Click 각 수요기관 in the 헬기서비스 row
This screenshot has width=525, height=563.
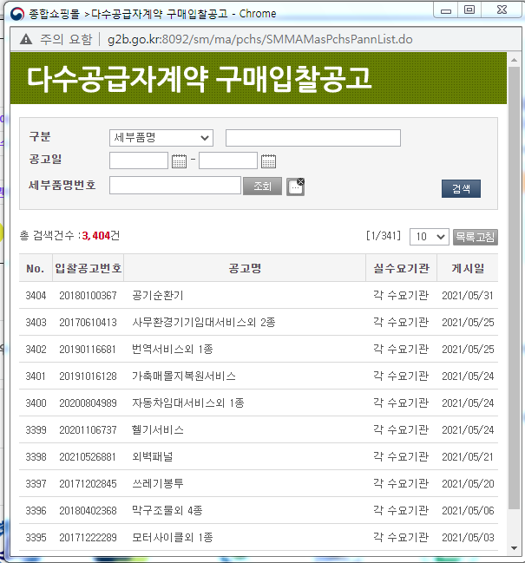point(401,429)
